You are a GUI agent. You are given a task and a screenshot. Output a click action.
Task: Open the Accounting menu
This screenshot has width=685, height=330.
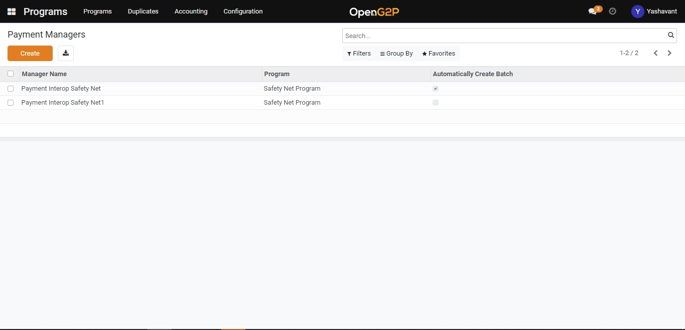[191, 12]
